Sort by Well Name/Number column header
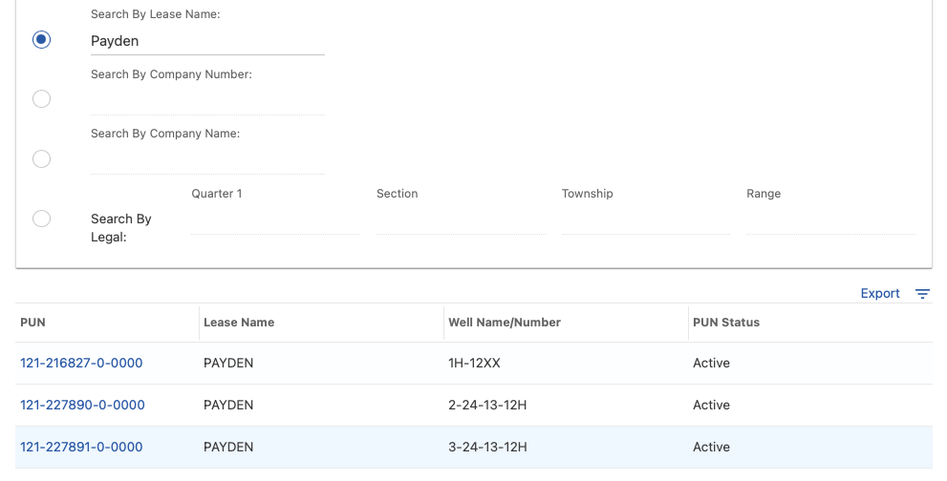This screenshot has width=947, height=481. (x=505, y=323)
